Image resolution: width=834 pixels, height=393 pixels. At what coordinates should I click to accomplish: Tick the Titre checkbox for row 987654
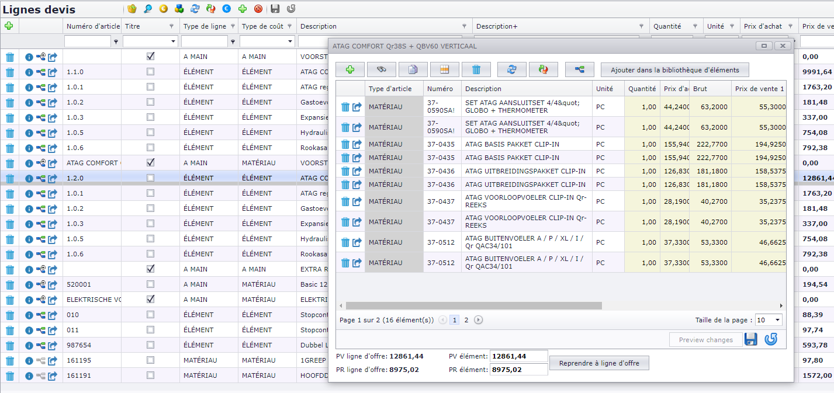tap(150, 345)
